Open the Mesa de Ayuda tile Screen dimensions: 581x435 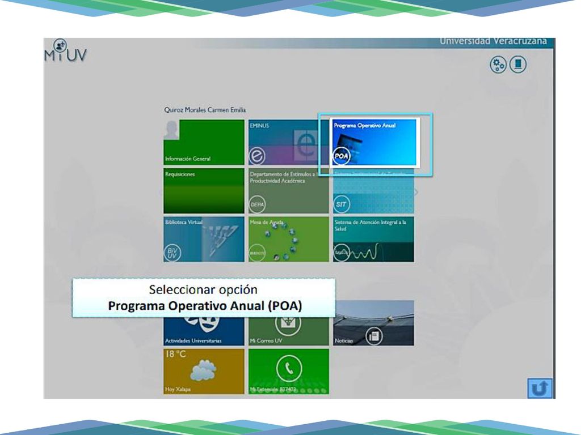289,240
